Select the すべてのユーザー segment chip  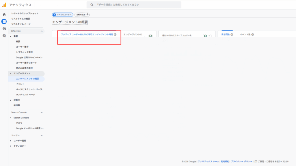pyautogui.click(x=63, y=14)
